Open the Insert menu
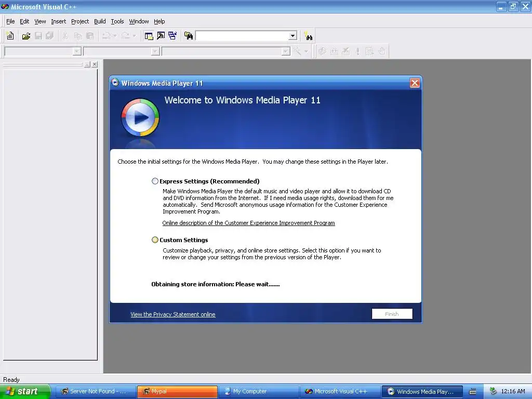 click(58, 21)
